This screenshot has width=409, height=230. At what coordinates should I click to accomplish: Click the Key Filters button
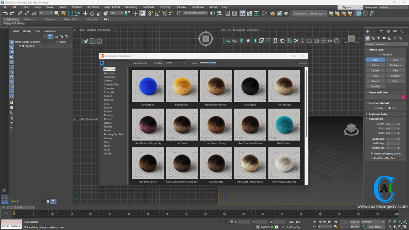pyautogui.click(x=375, y=227)
